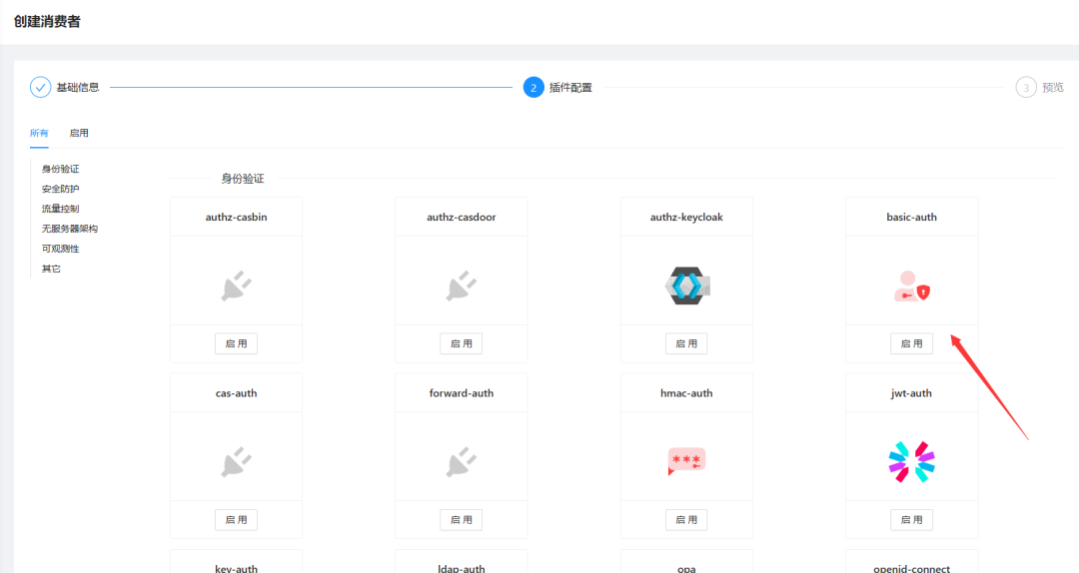Viewport: 1079px width, 573px height.
Task: Click the forward-auth card title
Action: (461, 392)
